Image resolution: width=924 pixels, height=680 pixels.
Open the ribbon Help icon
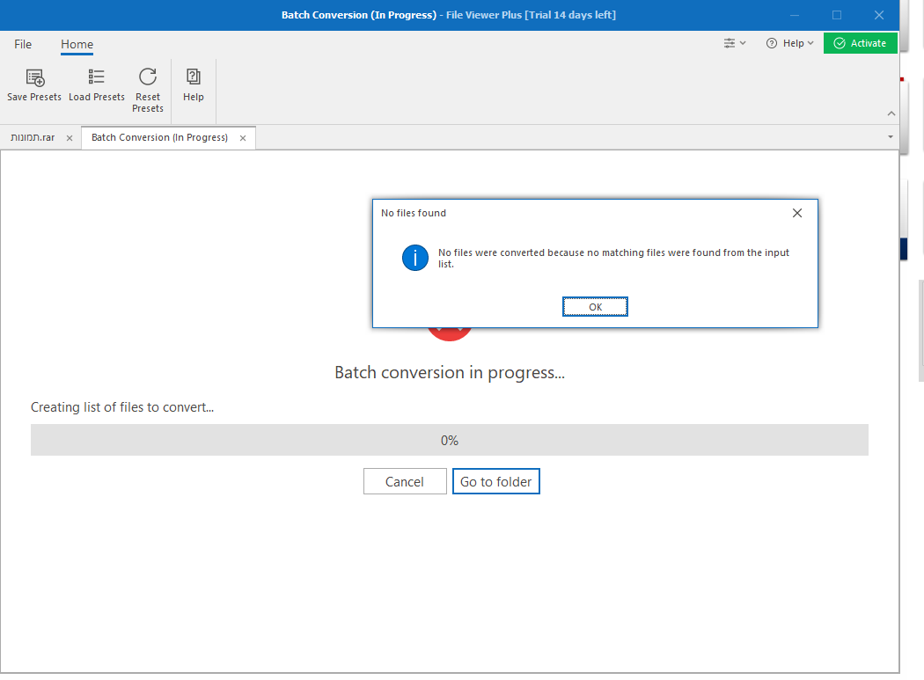tap(194, 77)
